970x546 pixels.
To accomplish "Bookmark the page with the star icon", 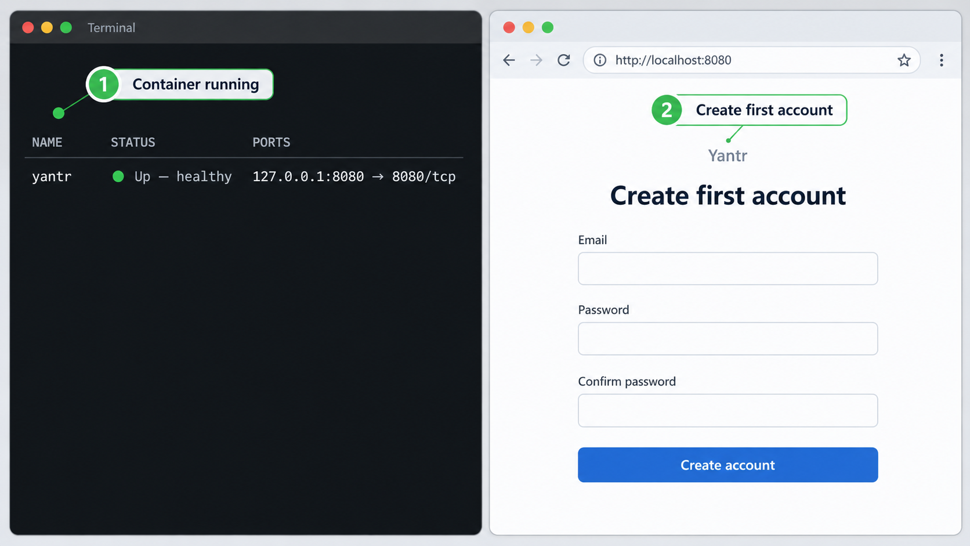I will 904,60.
